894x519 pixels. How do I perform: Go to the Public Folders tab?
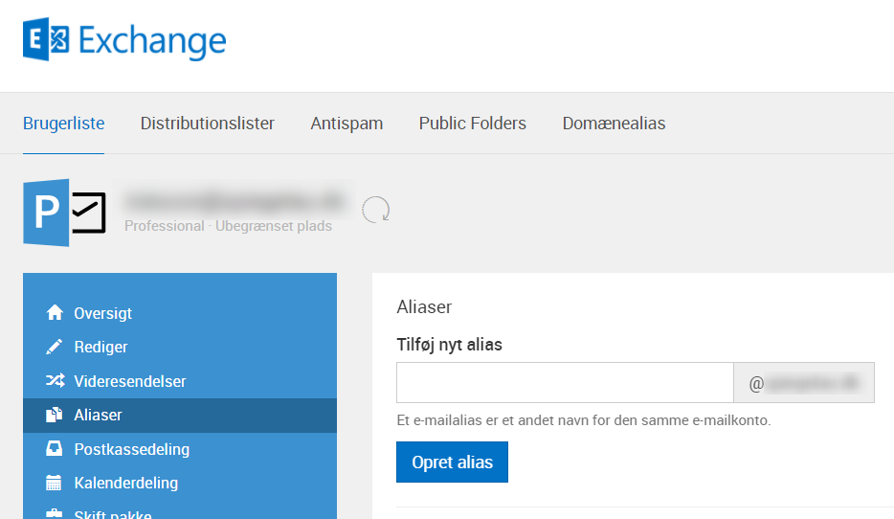coord(473,124)
